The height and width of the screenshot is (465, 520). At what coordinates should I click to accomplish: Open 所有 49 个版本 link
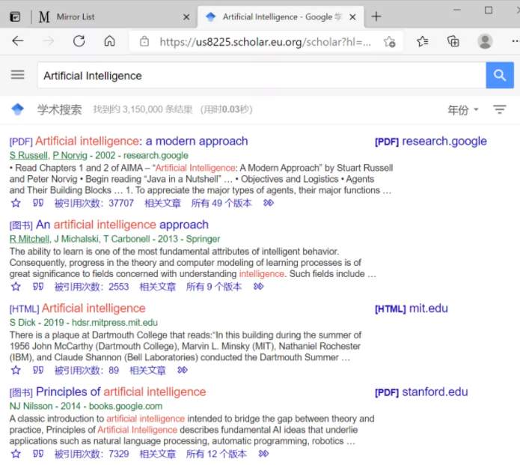tap(221, 203)
